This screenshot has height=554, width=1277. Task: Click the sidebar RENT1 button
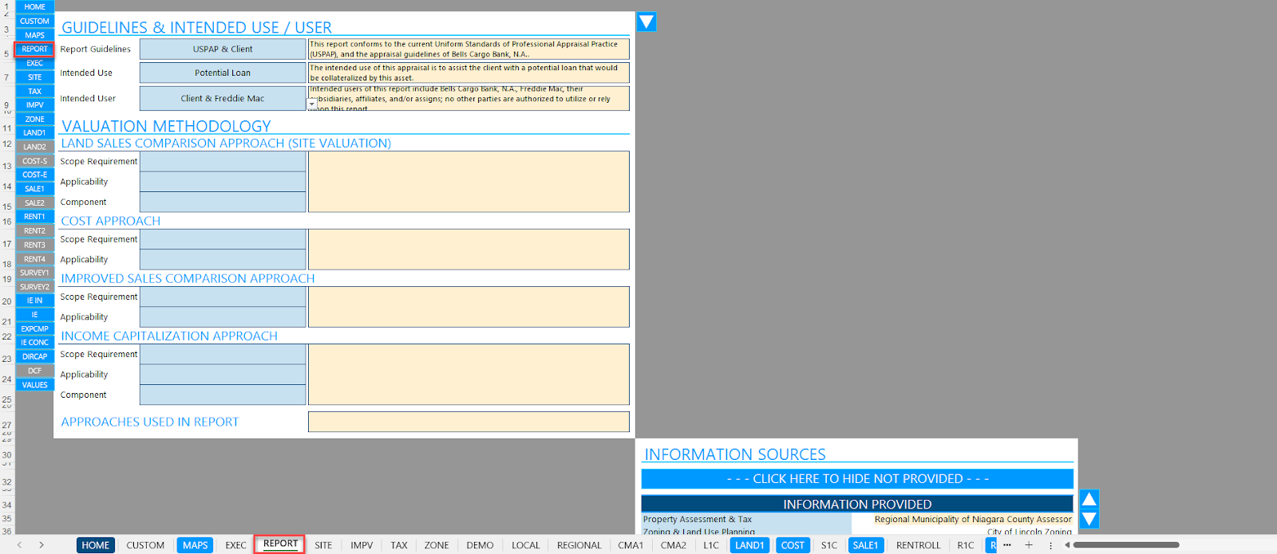34,217
